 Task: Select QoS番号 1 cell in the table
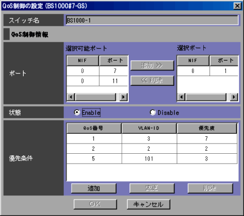tap(94, 138)
